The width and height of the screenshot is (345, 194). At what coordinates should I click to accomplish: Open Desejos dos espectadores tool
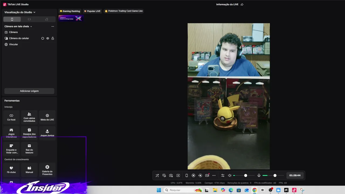pyautogui.click(x=29, y=133)
